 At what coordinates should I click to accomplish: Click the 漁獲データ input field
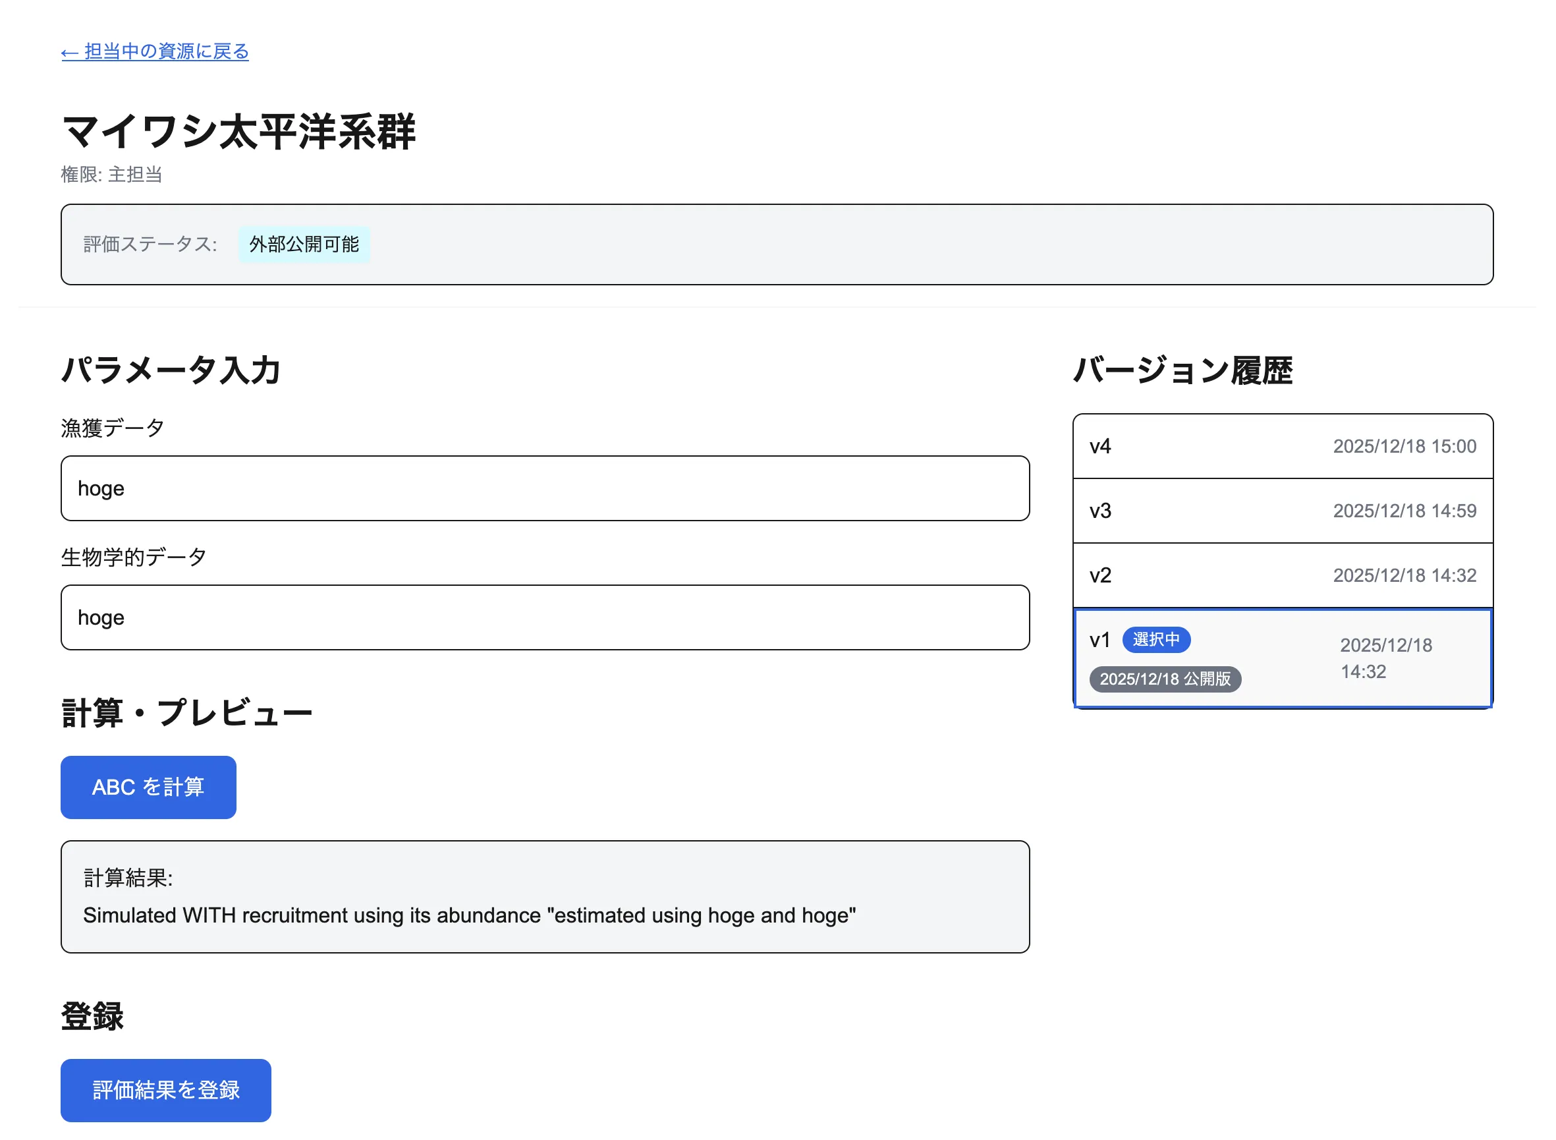(544, 488)
